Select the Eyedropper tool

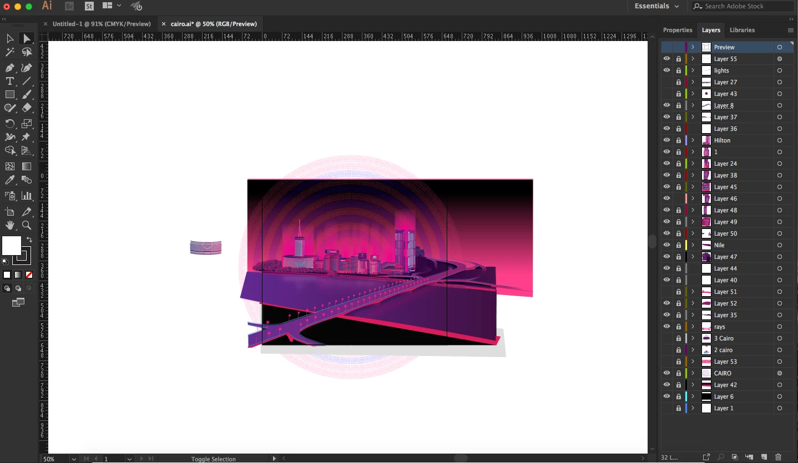[x=9, y=180]
